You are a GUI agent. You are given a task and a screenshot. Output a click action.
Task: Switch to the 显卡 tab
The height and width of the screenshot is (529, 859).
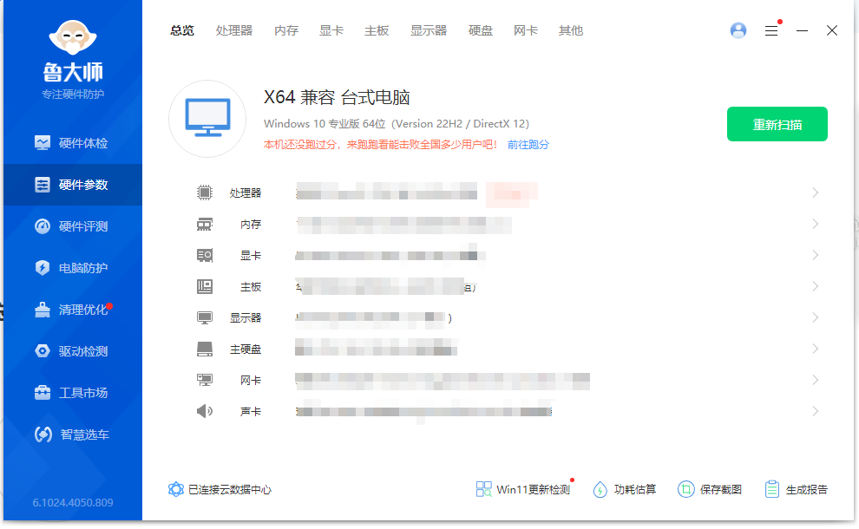[331, 30]
